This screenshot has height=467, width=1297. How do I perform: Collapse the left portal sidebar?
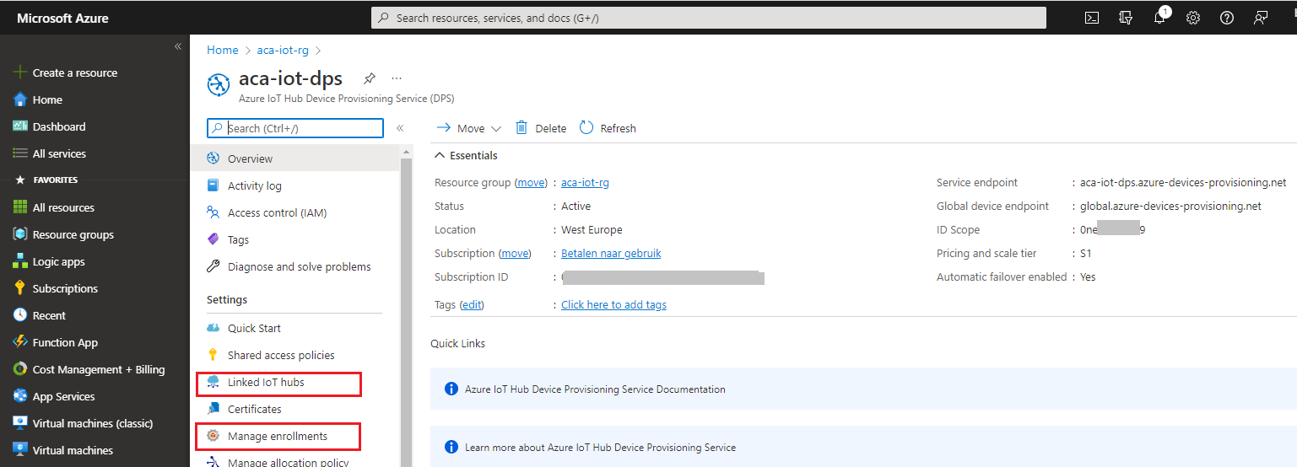(x=178, y=46)
